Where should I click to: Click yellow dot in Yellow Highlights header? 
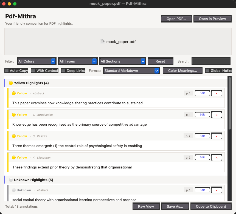(x=11, y=83)
